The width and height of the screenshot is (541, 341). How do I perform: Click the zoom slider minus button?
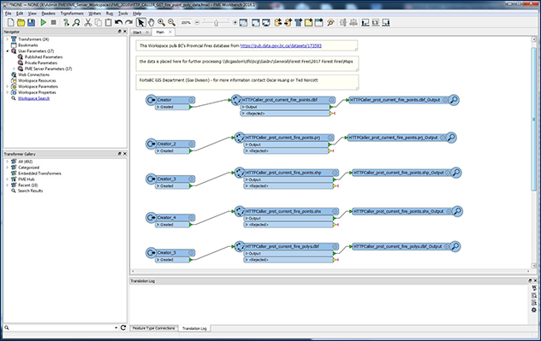[x=197, y=23]
